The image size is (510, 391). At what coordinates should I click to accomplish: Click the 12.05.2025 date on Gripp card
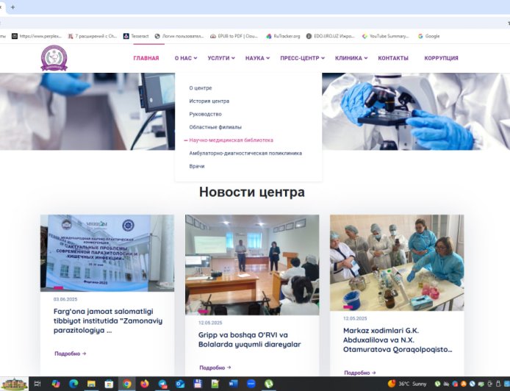210,323
